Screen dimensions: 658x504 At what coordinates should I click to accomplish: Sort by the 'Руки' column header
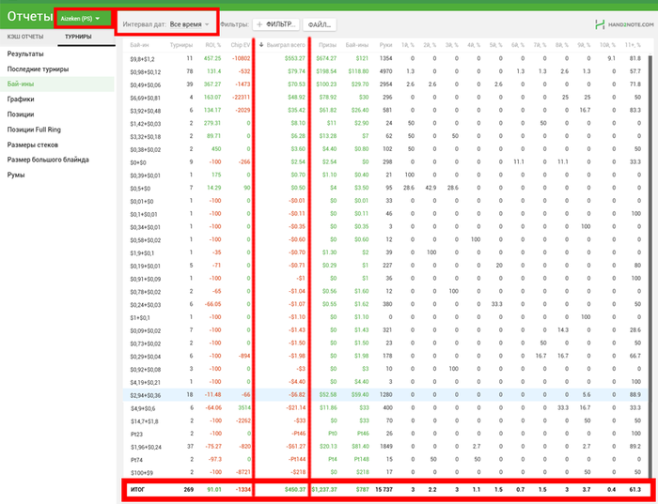pos(385,45)
